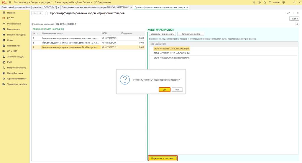
Task: Click Загрузить из файла button
Action: (191, 34)
